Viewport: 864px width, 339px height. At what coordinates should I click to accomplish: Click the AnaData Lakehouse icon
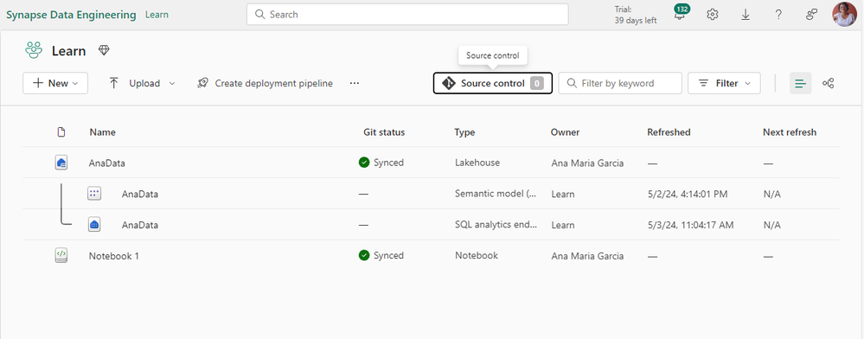61,163
